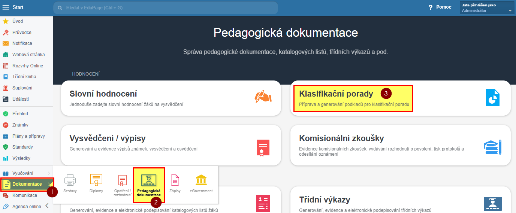Click the Plány a přípravy briefcase icon

point(6,136)
